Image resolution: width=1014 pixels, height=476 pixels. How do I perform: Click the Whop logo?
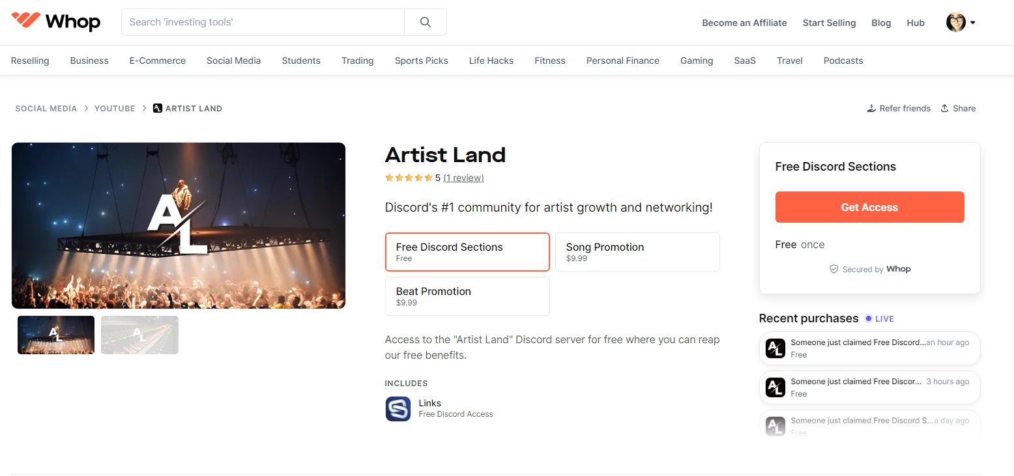pyautogui.click(x=56, y=21)
